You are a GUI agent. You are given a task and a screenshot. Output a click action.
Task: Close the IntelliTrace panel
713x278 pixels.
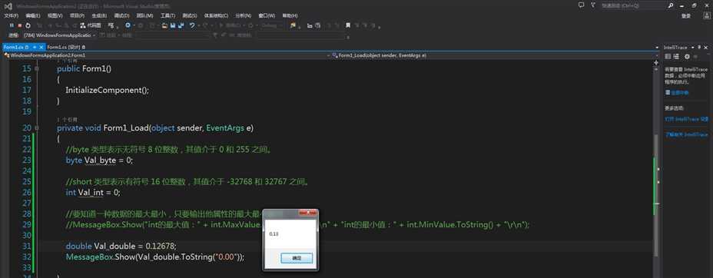click(706, 48)
